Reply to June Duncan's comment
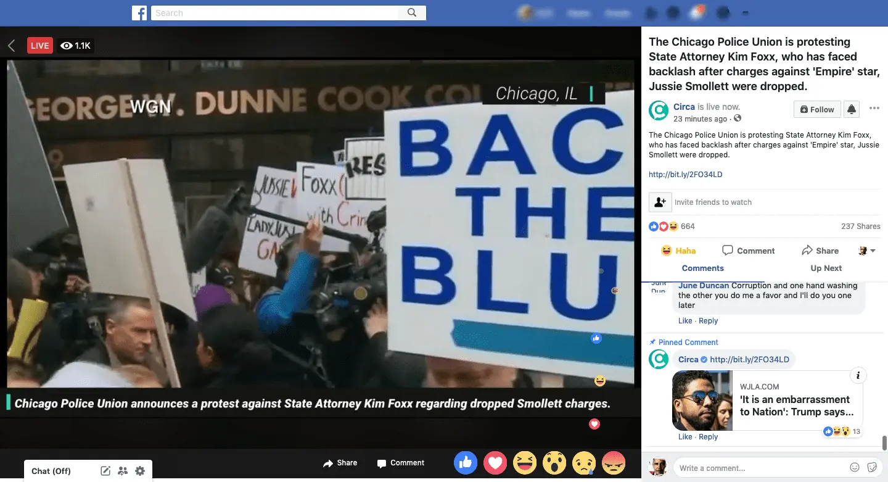 (708, 321)
